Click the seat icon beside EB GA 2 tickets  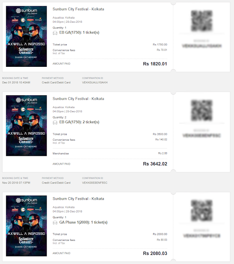55,123
